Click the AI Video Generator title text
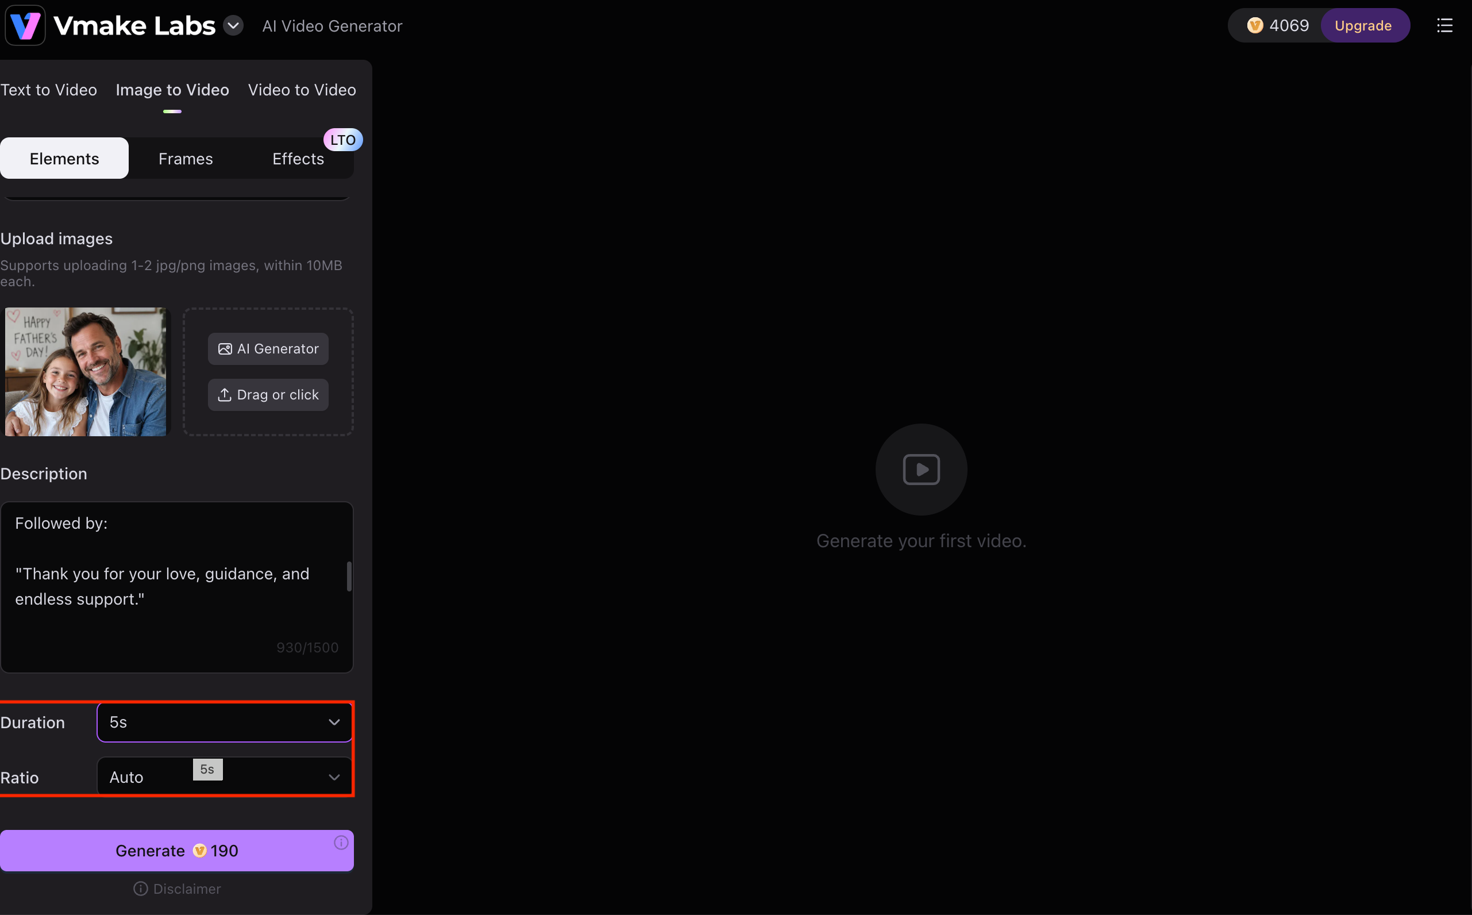The image size is (1472, 915). tap(332, 26)
